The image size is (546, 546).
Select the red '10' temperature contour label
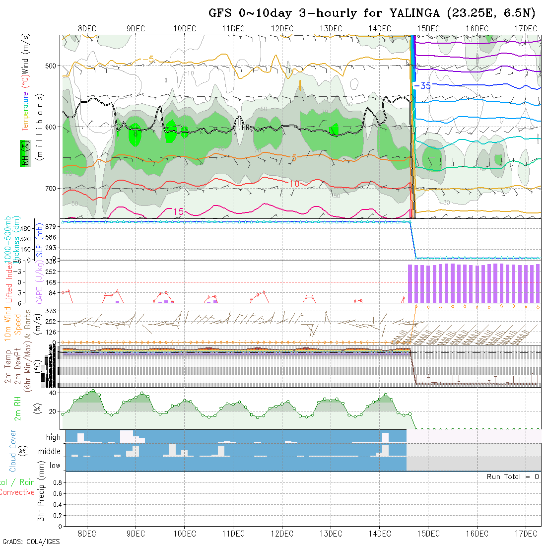[x=294, y=184]
